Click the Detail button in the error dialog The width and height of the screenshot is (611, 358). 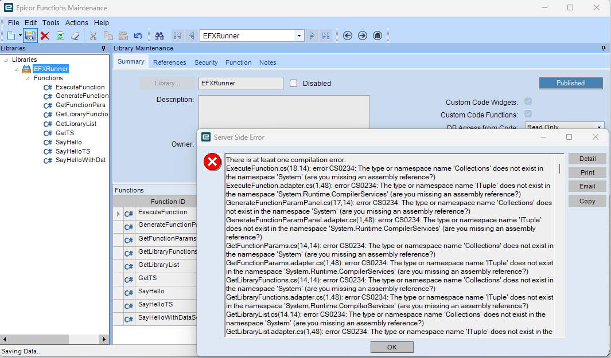pyautogui.click(x=587, y=159)
